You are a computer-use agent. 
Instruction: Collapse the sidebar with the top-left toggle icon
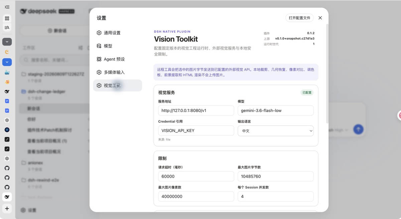pyautogui.click(x=7, y=7)
